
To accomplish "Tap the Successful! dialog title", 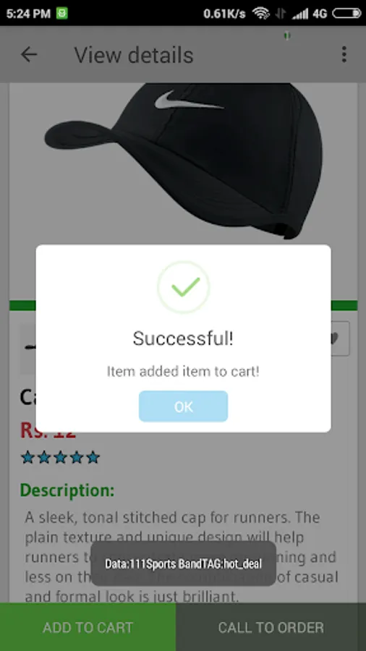I will [x=183, y=339].
